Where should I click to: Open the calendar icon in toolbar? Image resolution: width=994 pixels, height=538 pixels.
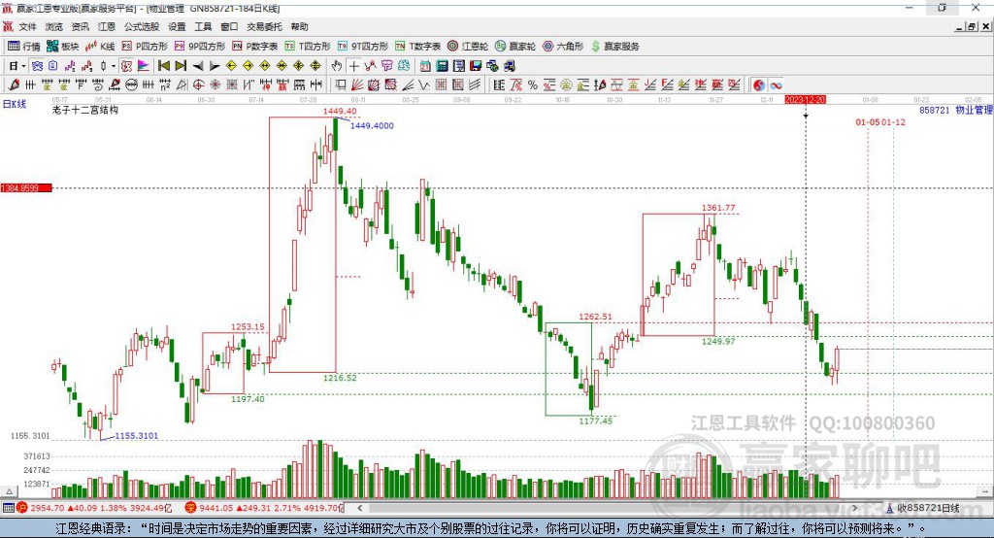point(425,66)
